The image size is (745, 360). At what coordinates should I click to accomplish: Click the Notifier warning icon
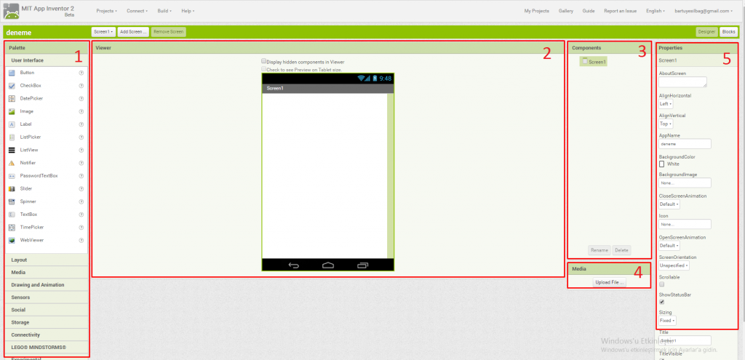click(x=12, y=163)
